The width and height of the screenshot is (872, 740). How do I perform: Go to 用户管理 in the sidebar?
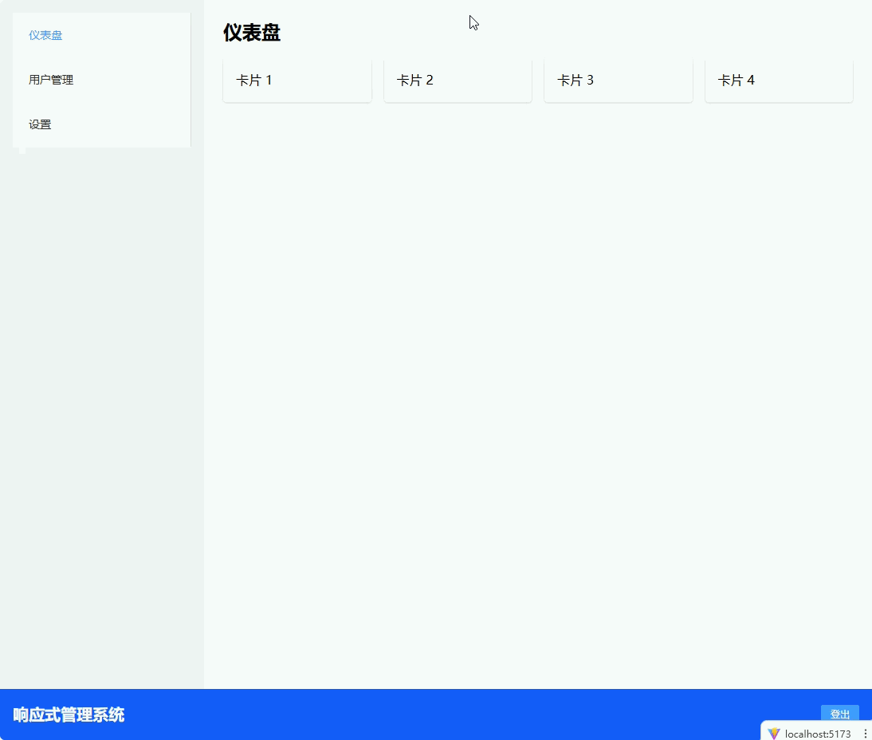51,80
